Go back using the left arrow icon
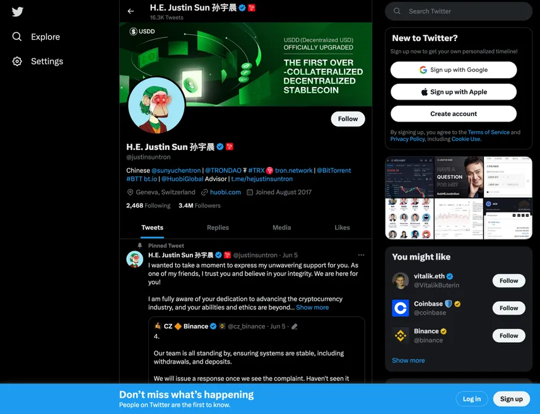The height and width of the screenshot is (414, 540). coord(131,11)
